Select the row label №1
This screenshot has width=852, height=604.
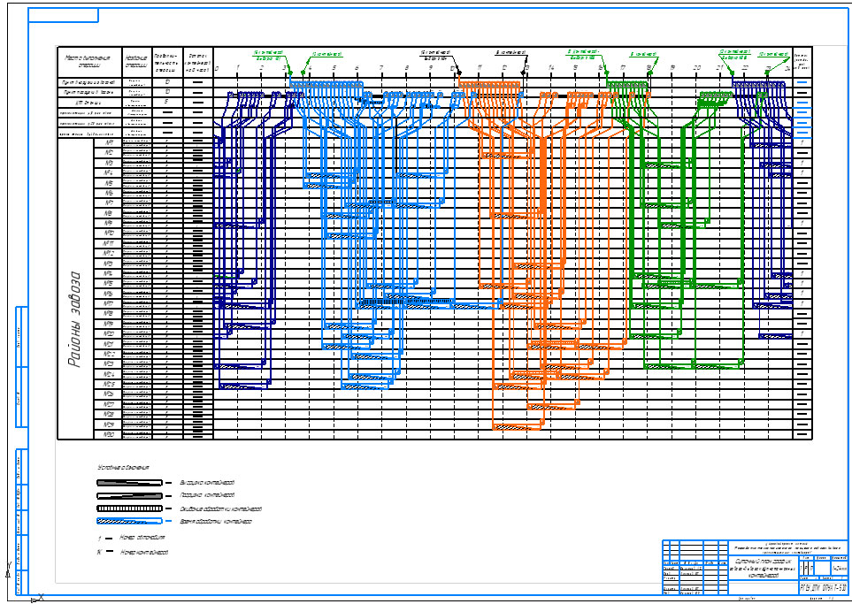tap(109, 142)
